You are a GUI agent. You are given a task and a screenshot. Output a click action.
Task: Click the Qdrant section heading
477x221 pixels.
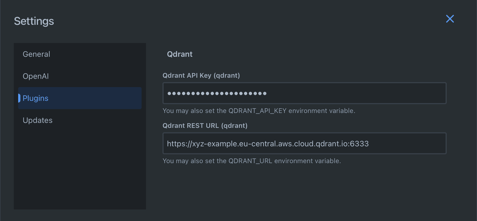click(180, 54)
